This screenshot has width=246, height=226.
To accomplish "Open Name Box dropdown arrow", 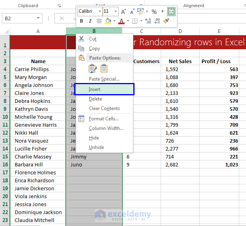I will click(38, 18).
